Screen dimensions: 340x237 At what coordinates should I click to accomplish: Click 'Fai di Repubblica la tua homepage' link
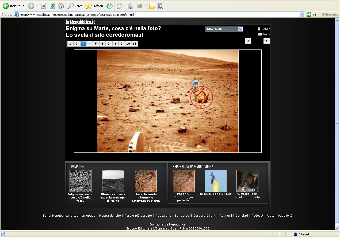click(69, 216)
